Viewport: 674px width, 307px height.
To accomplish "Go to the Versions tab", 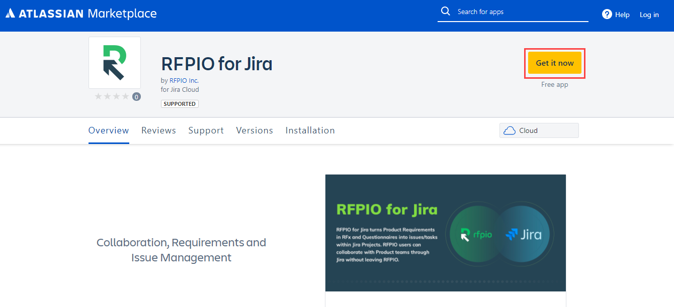I will [255, 130].
